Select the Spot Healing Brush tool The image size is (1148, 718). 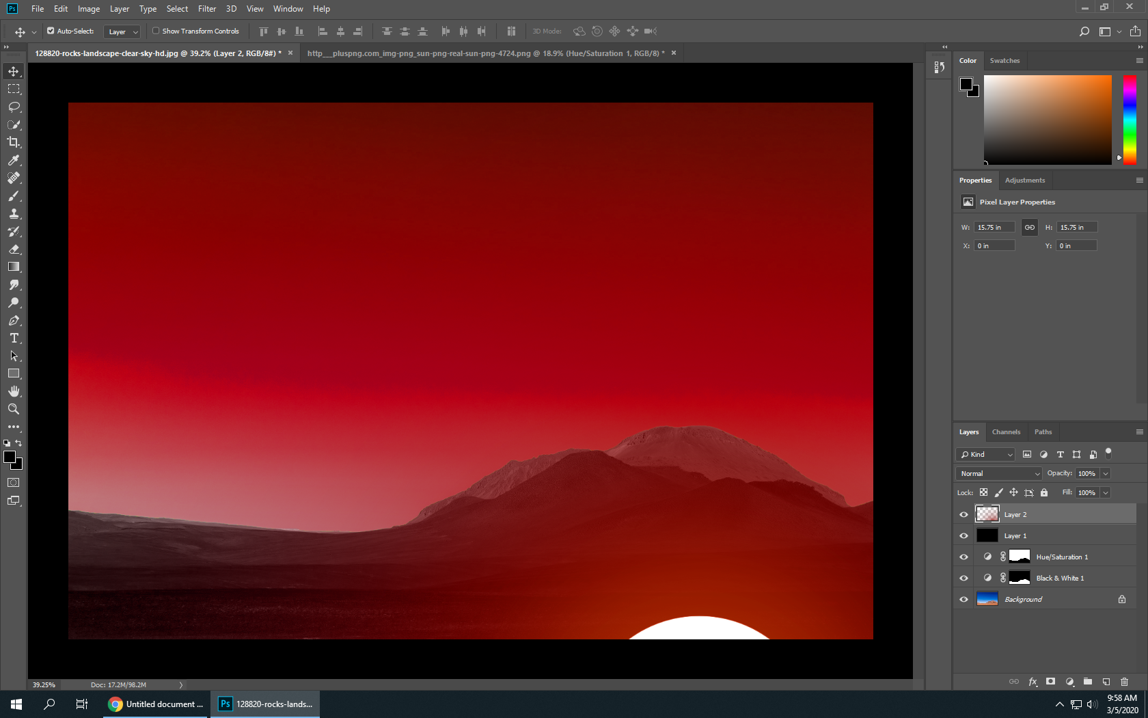[14, 178]
